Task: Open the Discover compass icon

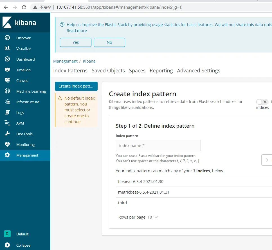Action: click(x=7, y=38)
